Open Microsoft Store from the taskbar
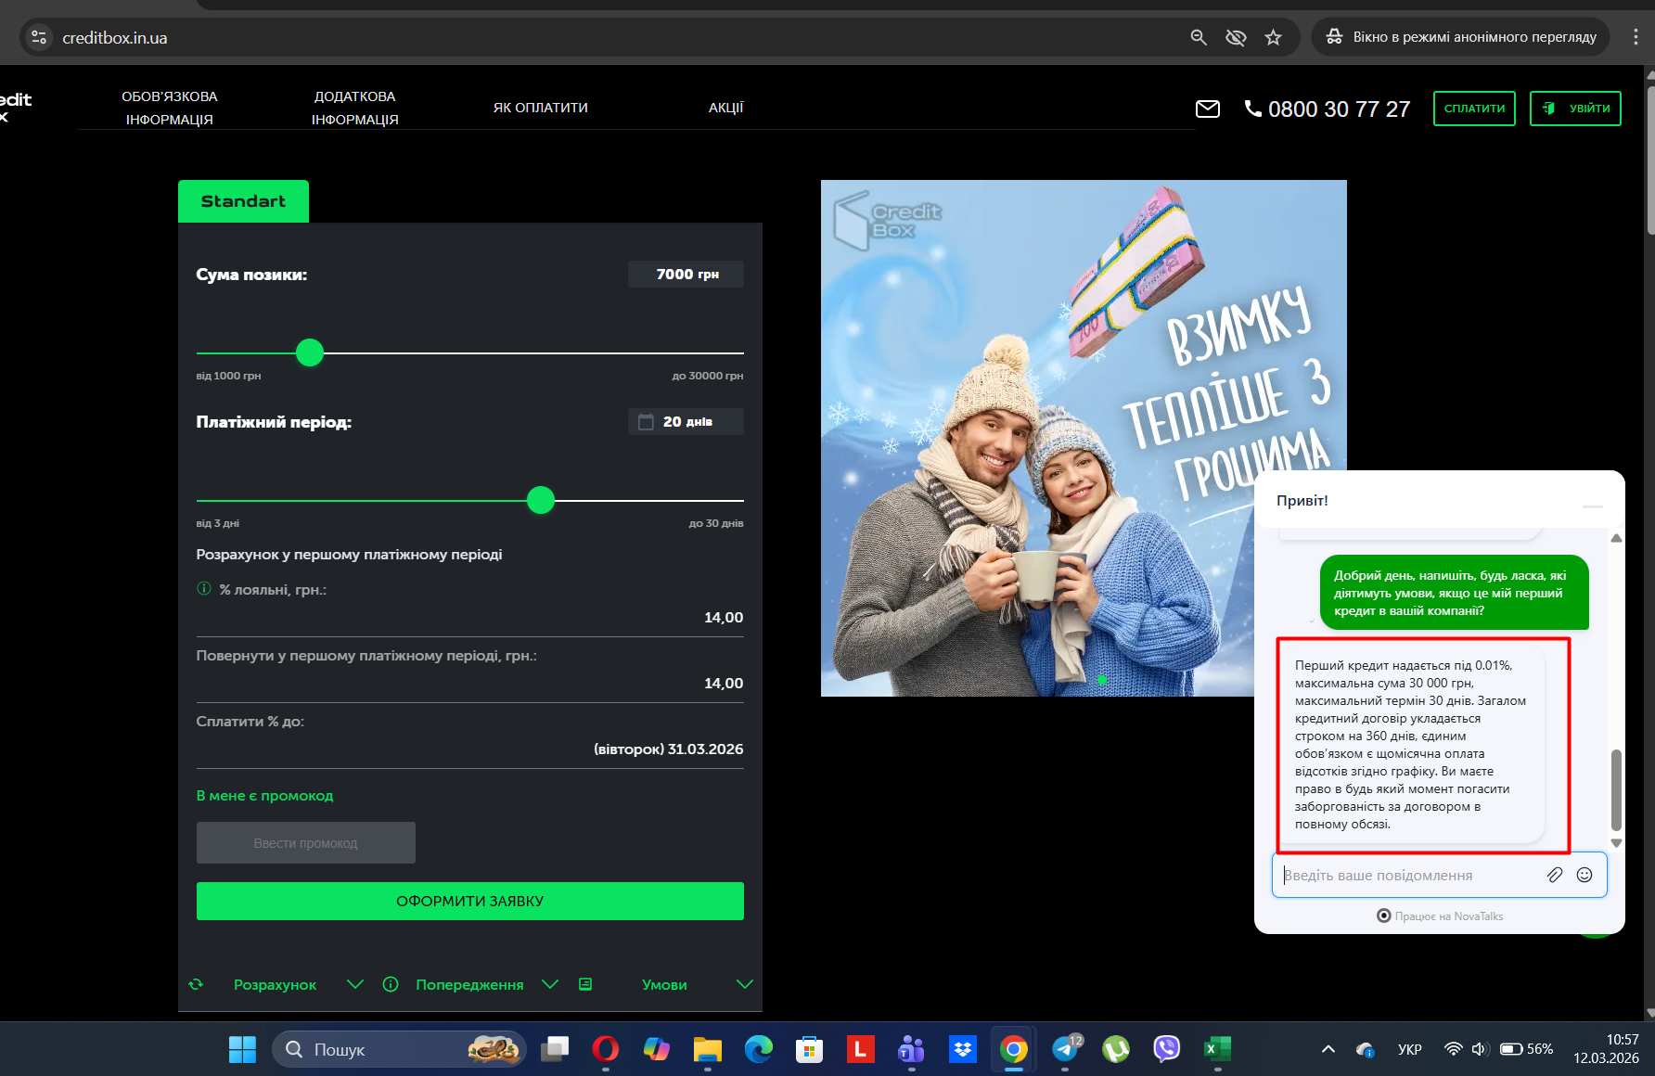This screenshot has height=1076, width=1655. point(810,1049)
